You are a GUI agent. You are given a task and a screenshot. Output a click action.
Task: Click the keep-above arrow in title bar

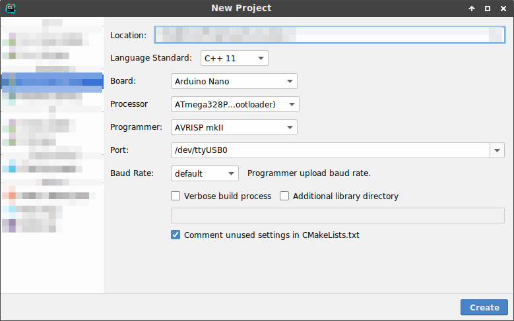pos(472,9)
